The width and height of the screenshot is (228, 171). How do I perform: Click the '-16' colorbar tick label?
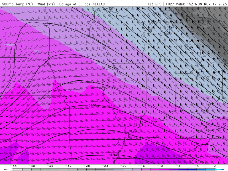[142, 166]
